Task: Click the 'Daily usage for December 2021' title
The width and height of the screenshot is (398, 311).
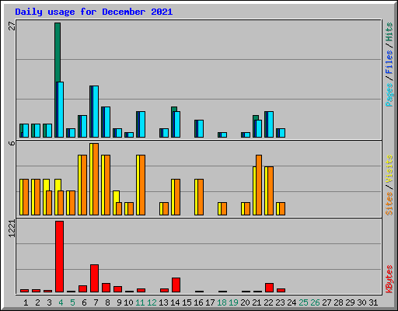Action: click(94, 12)
